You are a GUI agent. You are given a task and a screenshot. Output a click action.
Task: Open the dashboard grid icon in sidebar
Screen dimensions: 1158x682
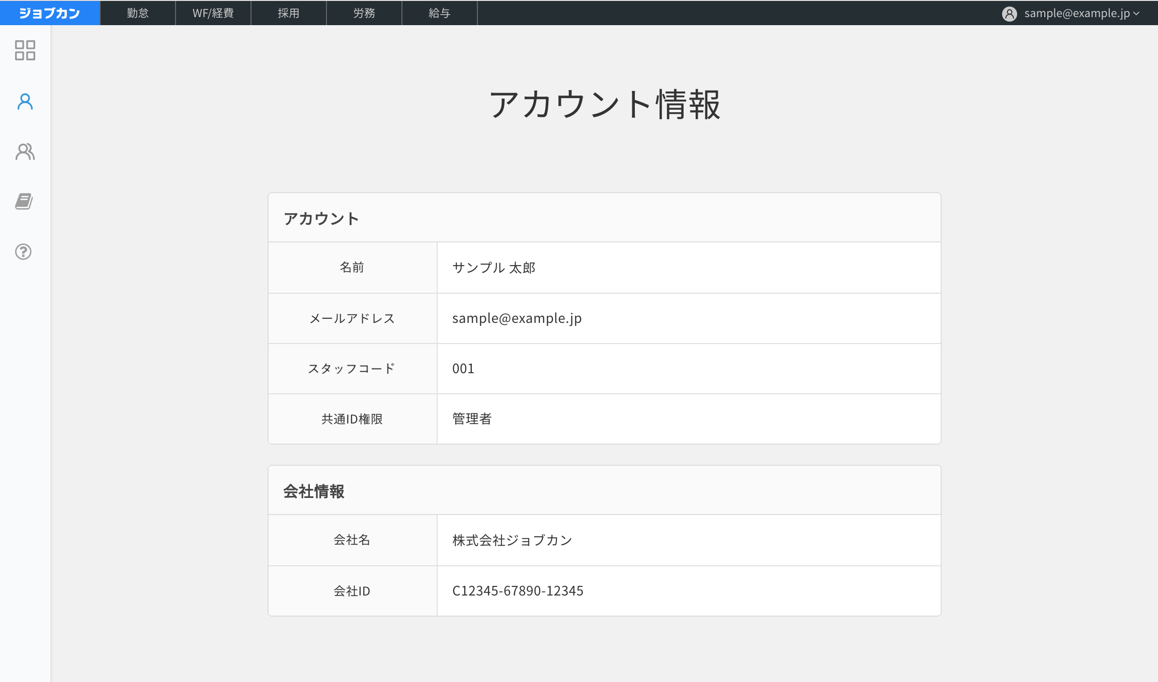pyautogui.click(x=25, y=50)
